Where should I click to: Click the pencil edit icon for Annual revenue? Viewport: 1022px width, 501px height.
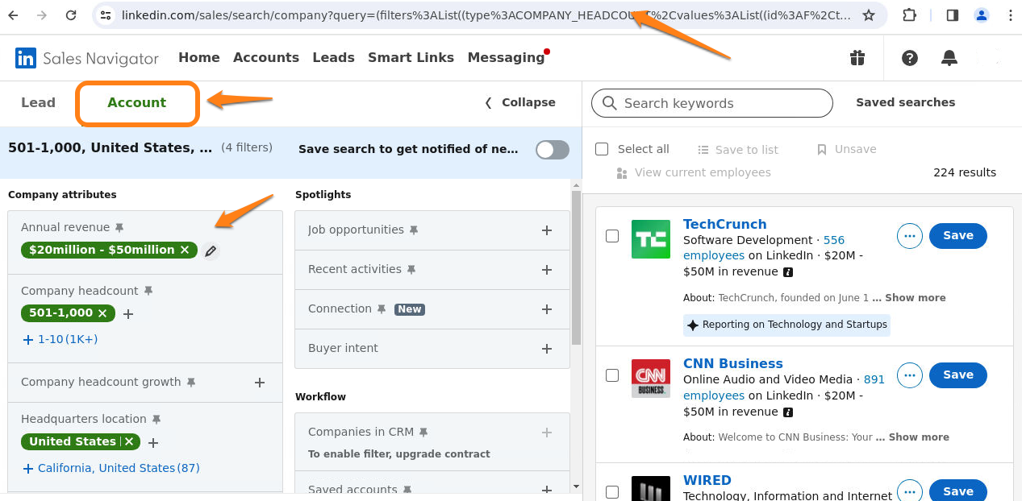(x=211, y=250)
